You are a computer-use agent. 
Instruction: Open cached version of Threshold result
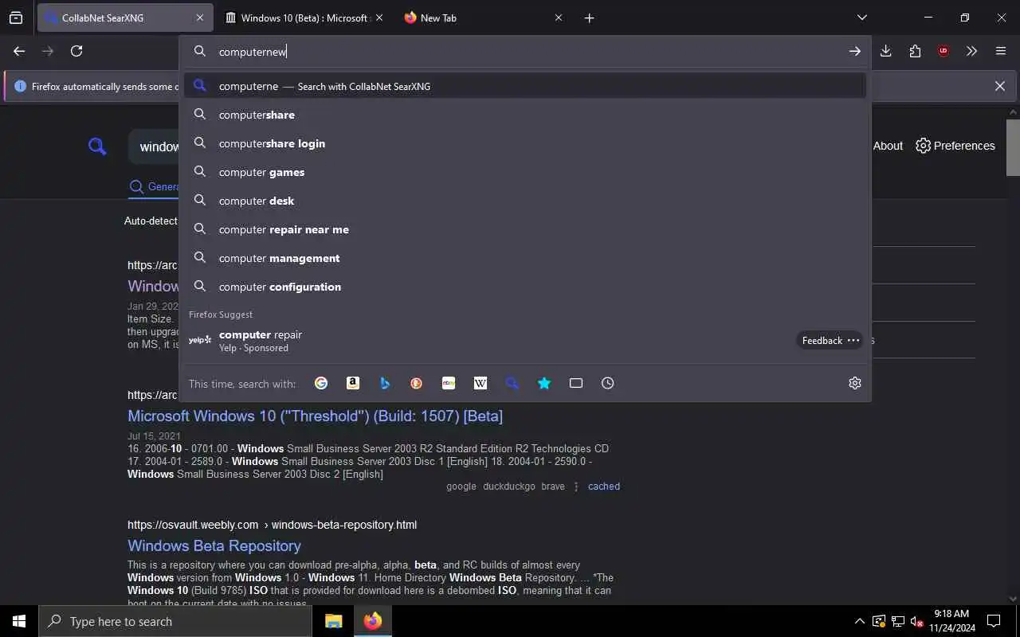(x=603, y=486)
